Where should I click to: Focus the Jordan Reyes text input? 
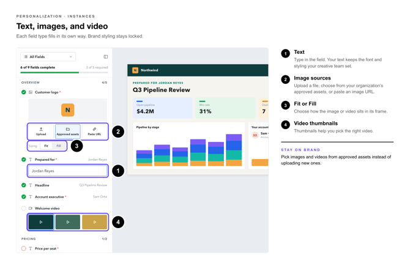[68, 171]
